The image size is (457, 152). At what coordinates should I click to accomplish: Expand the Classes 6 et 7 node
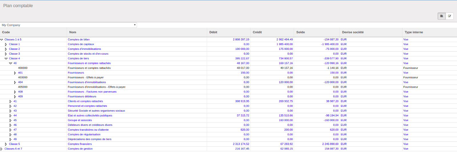(x=1, y=149)
